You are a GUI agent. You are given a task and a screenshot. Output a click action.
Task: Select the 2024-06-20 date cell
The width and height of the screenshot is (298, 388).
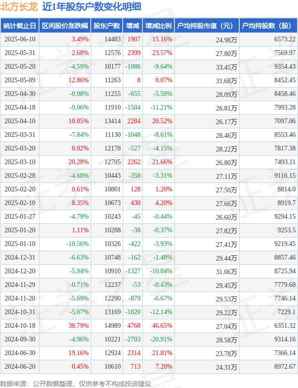[20, 366]
